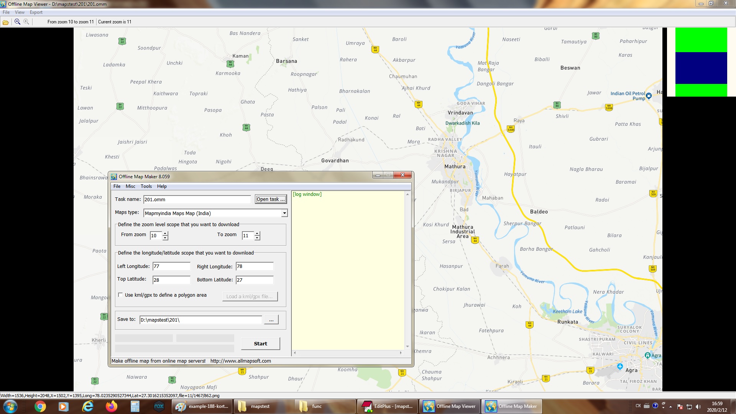This screenshot has width=736, height=414.
Task: Click the Keetham Lake label
Action: coord(567,312)
